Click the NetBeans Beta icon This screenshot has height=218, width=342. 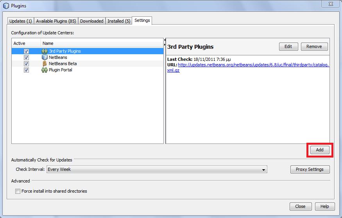tap(45, 64)
